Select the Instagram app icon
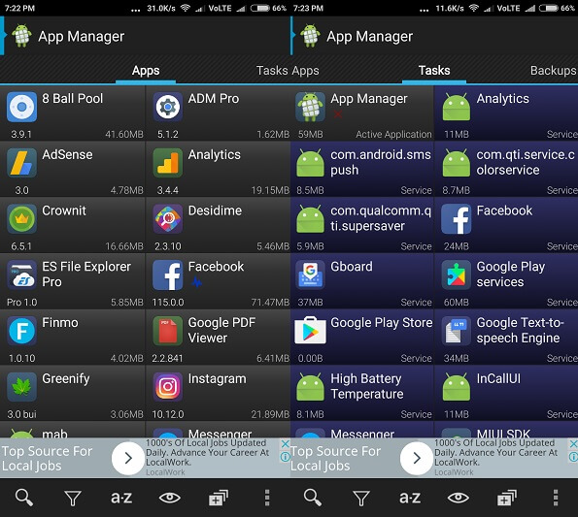This screenshot has height=517, width=578. point(168,387)
